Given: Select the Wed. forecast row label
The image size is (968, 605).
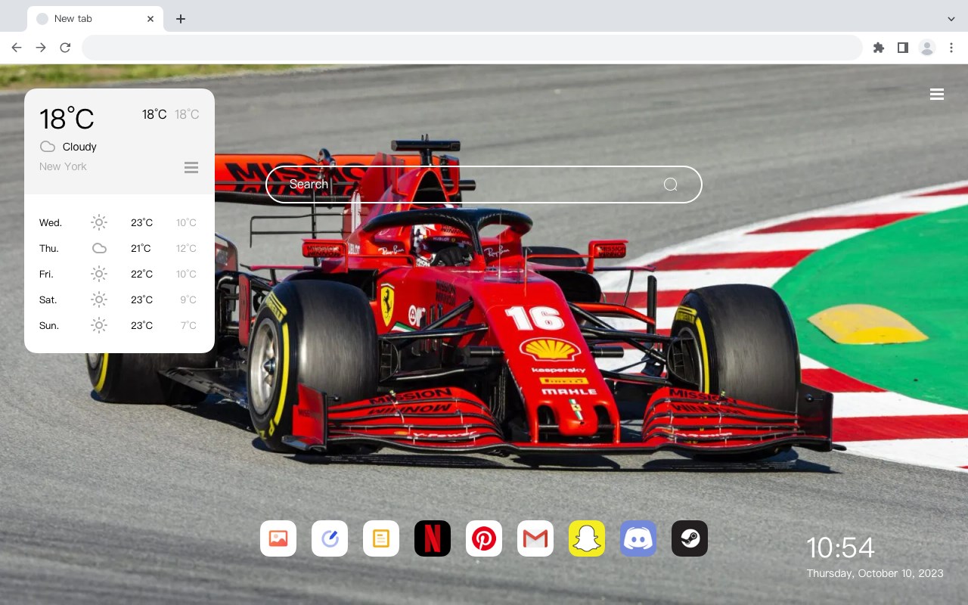Looking at the screenshot, I should 51,223.
